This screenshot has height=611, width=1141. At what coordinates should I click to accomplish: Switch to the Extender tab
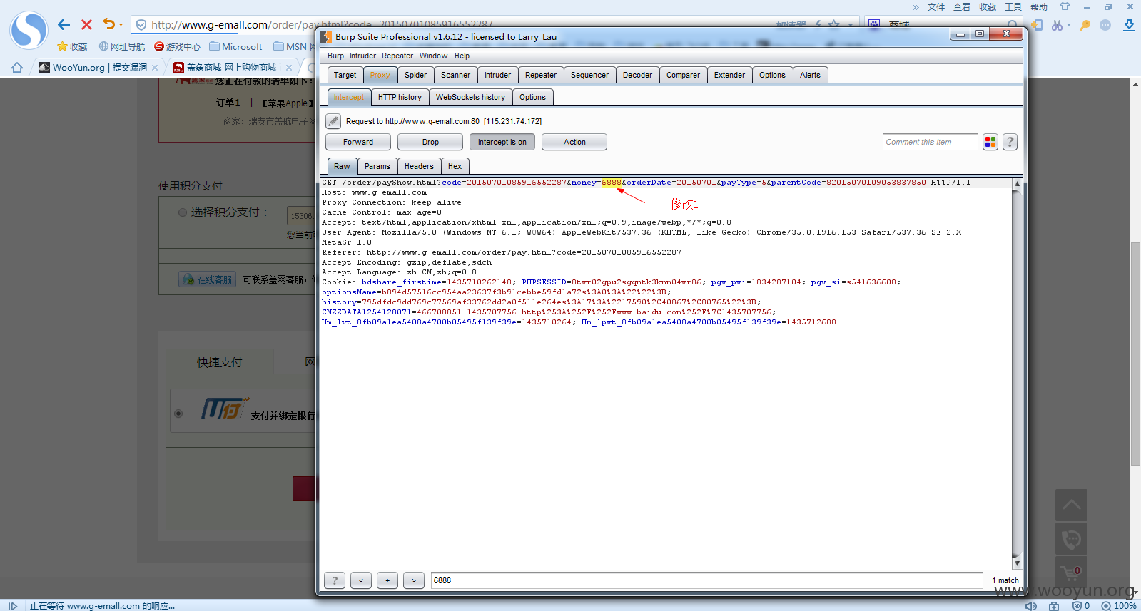[729, 75]
